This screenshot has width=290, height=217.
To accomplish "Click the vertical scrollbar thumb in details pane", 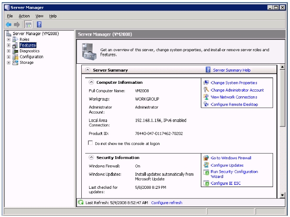I will click(x=282, y=98).
